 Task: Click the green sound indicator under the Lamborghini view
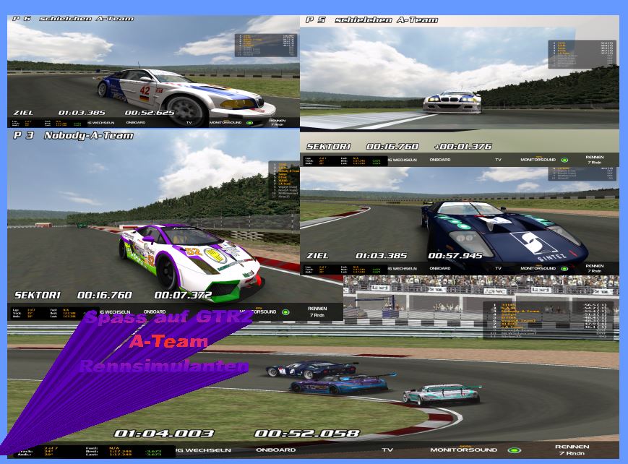[285, 312]
